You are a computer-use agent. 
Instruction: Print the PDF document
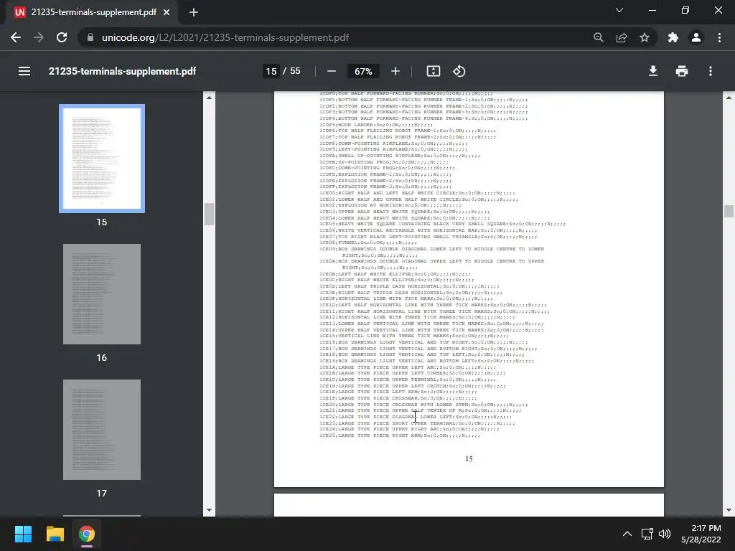[682, 71]
